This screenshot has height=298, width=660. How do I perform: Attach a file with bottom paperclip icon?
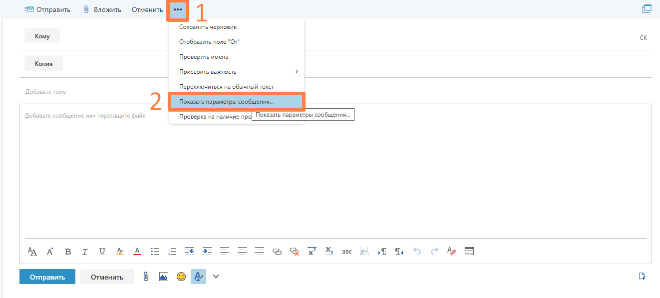146,277
